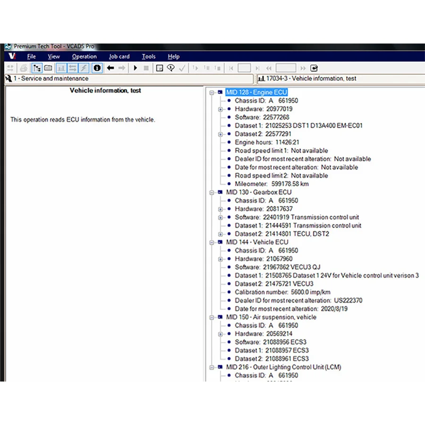Click the folder icon in the toolbar
Screen dimensions: 425x425
pyautogui.click(x=48, y=68)
